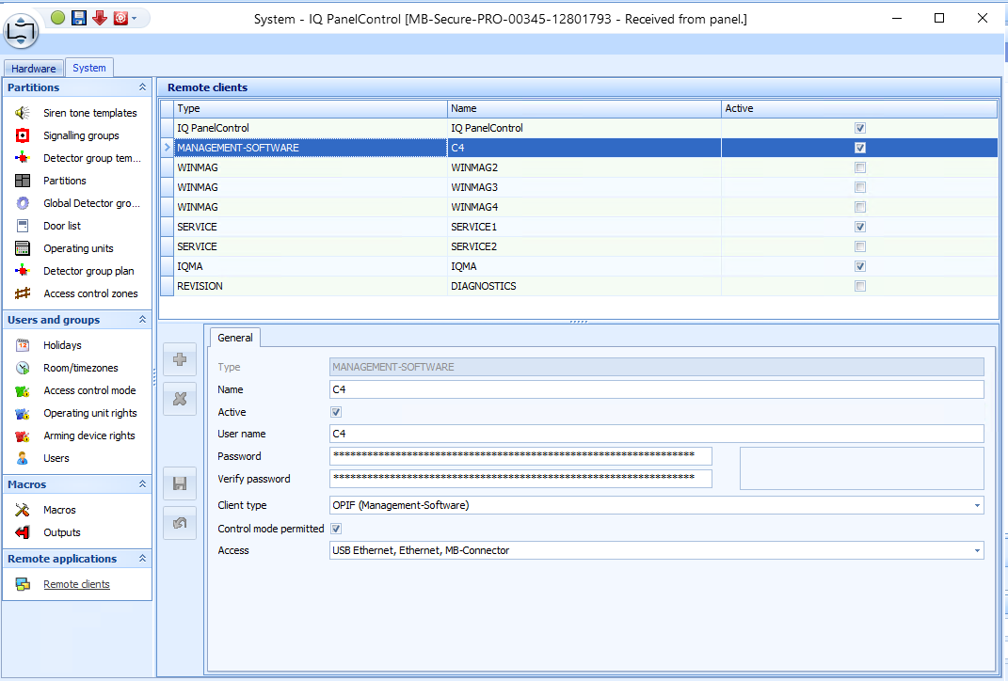This screenshot has height=681, width=1008.
Task: Click the Operating units icon
Action: 23,248
